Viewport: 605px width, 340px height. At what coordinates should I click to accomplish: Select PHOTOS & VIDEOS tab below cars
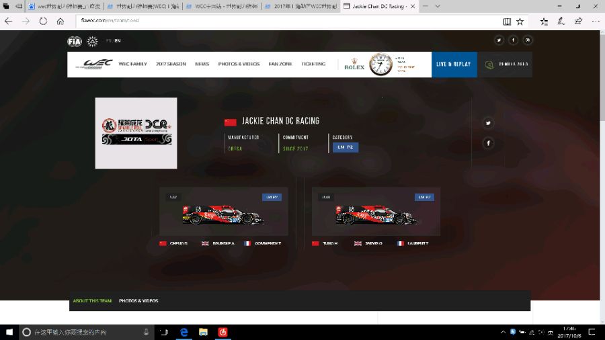(x=138, y=300)
